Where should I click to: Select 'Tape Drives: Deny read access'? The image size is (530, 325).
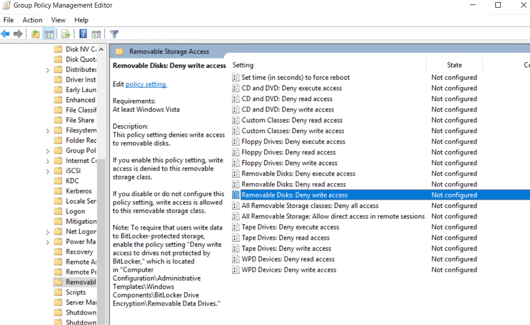tap(285, 238)
